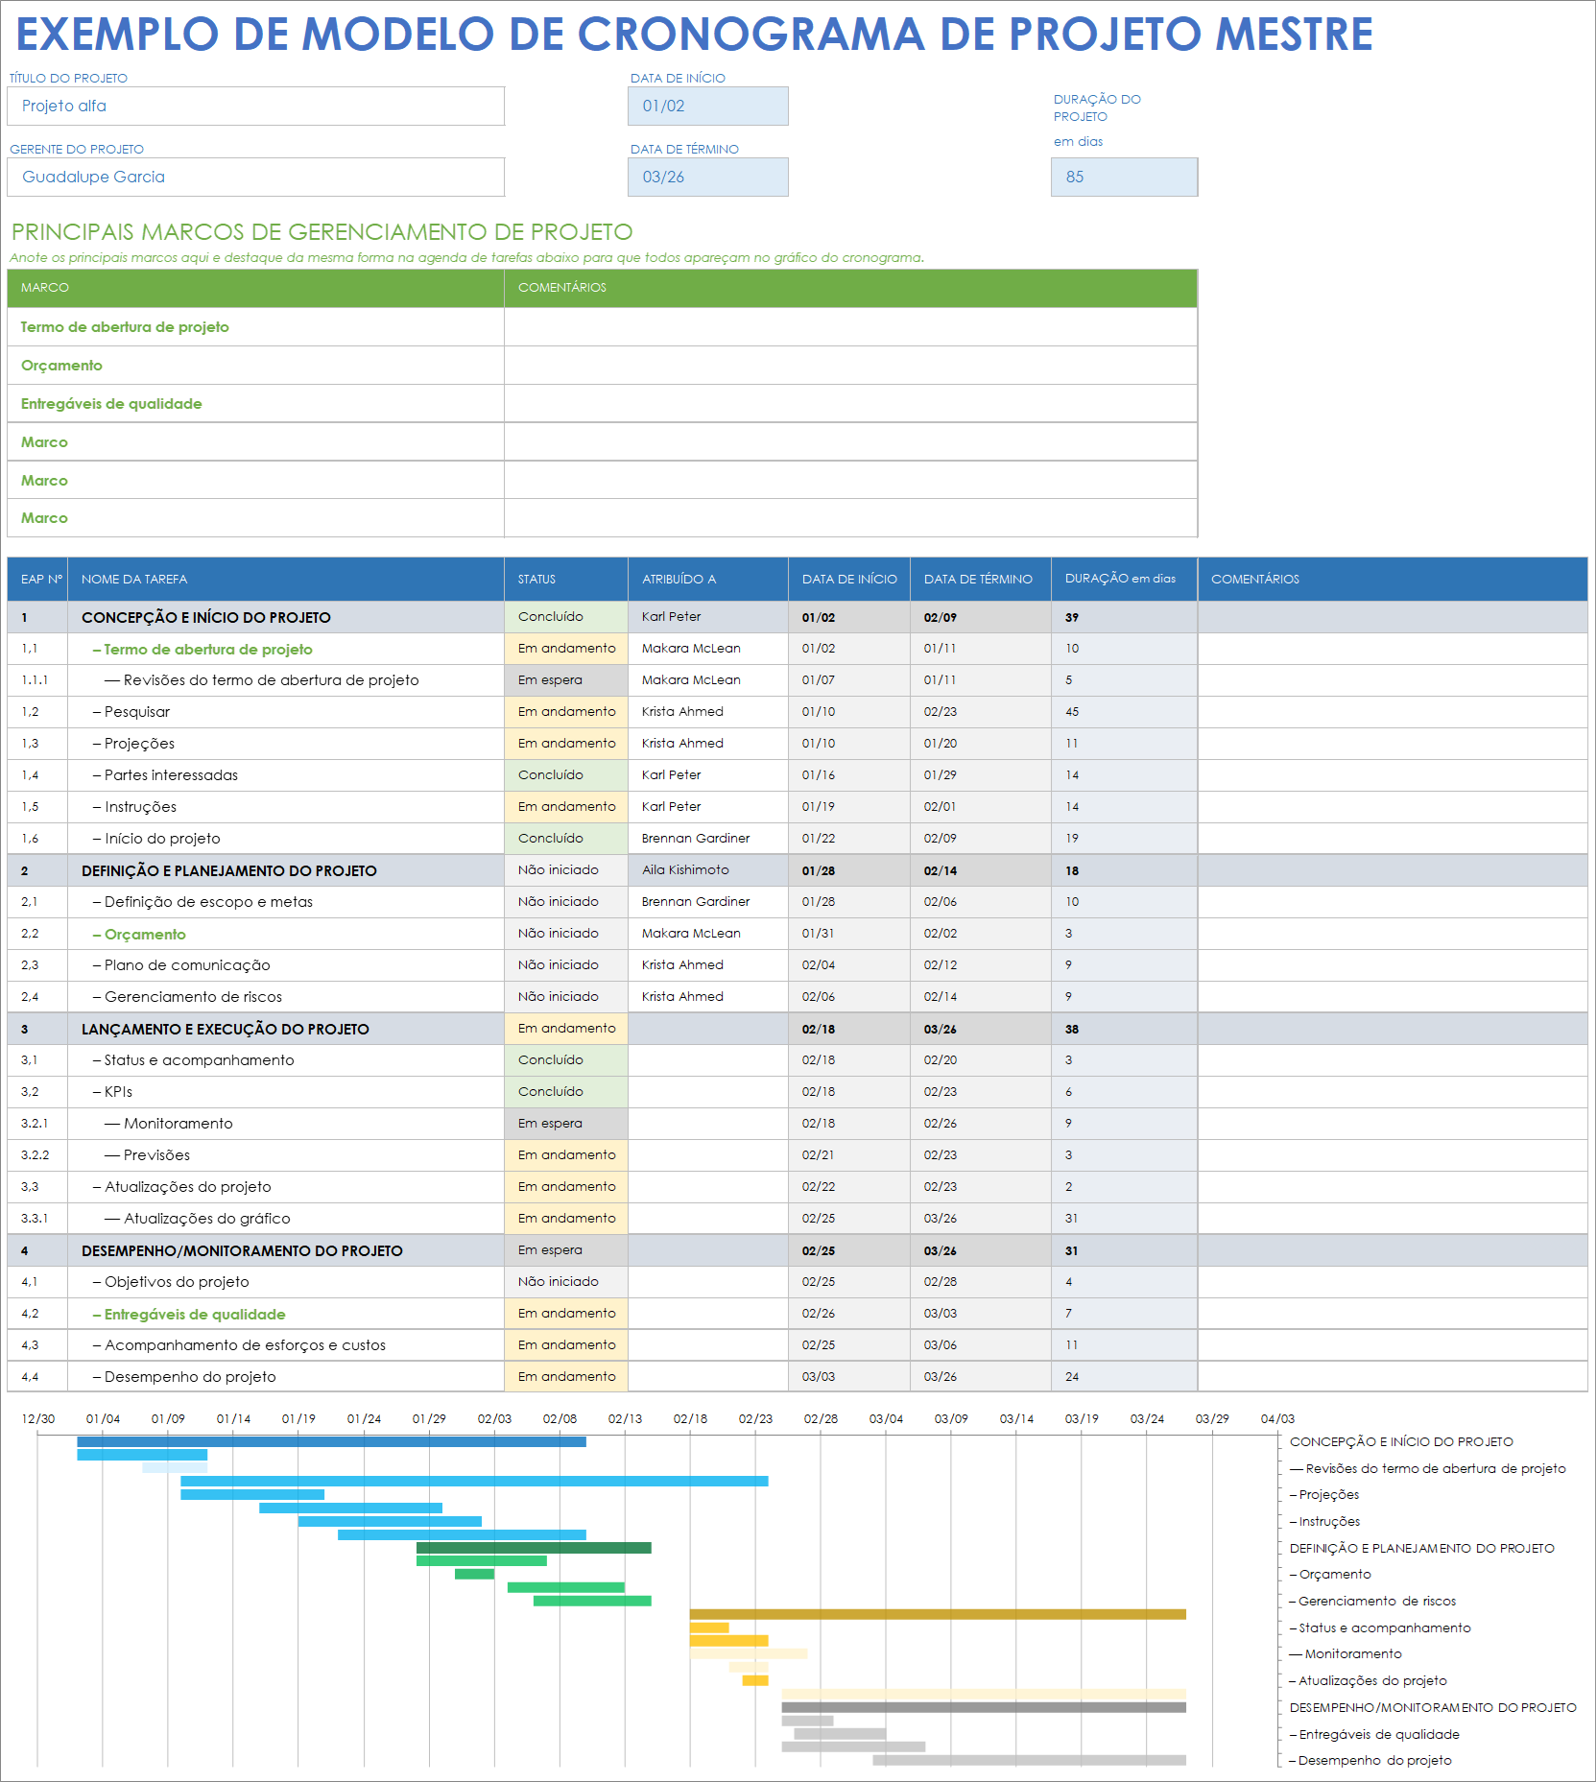The height and width of the screenshot is (1782, 1596).
Task: Click the section heading 'PRINCIPAIS MARCOS DE GERENCIAMENTO DE PROJETO'
Action: [322, 232]
